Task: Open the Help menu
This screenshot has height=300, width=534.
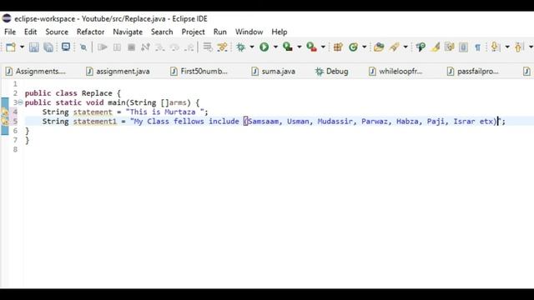Action: point(280,32)
